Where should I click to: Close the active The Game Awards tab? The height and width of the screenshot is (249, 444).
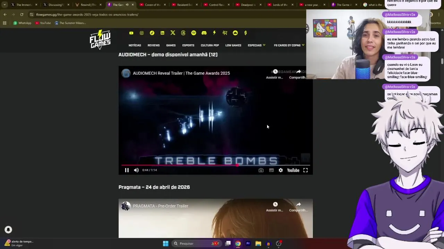133,5
